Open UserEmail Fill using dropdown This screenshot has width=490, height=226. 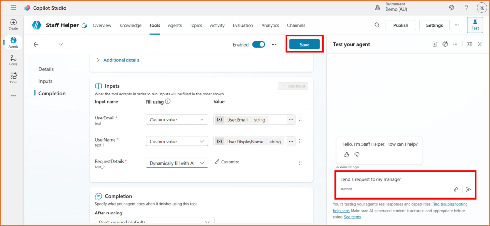pos(176,120)
